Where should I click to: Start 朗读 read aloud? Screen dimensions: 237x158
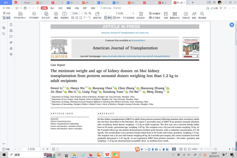coord(194,15)
